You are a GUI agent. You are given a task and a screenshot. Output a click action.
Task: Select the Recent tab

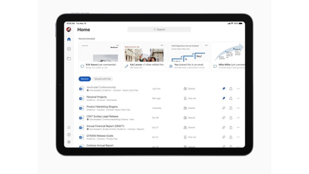pos(85,79)
